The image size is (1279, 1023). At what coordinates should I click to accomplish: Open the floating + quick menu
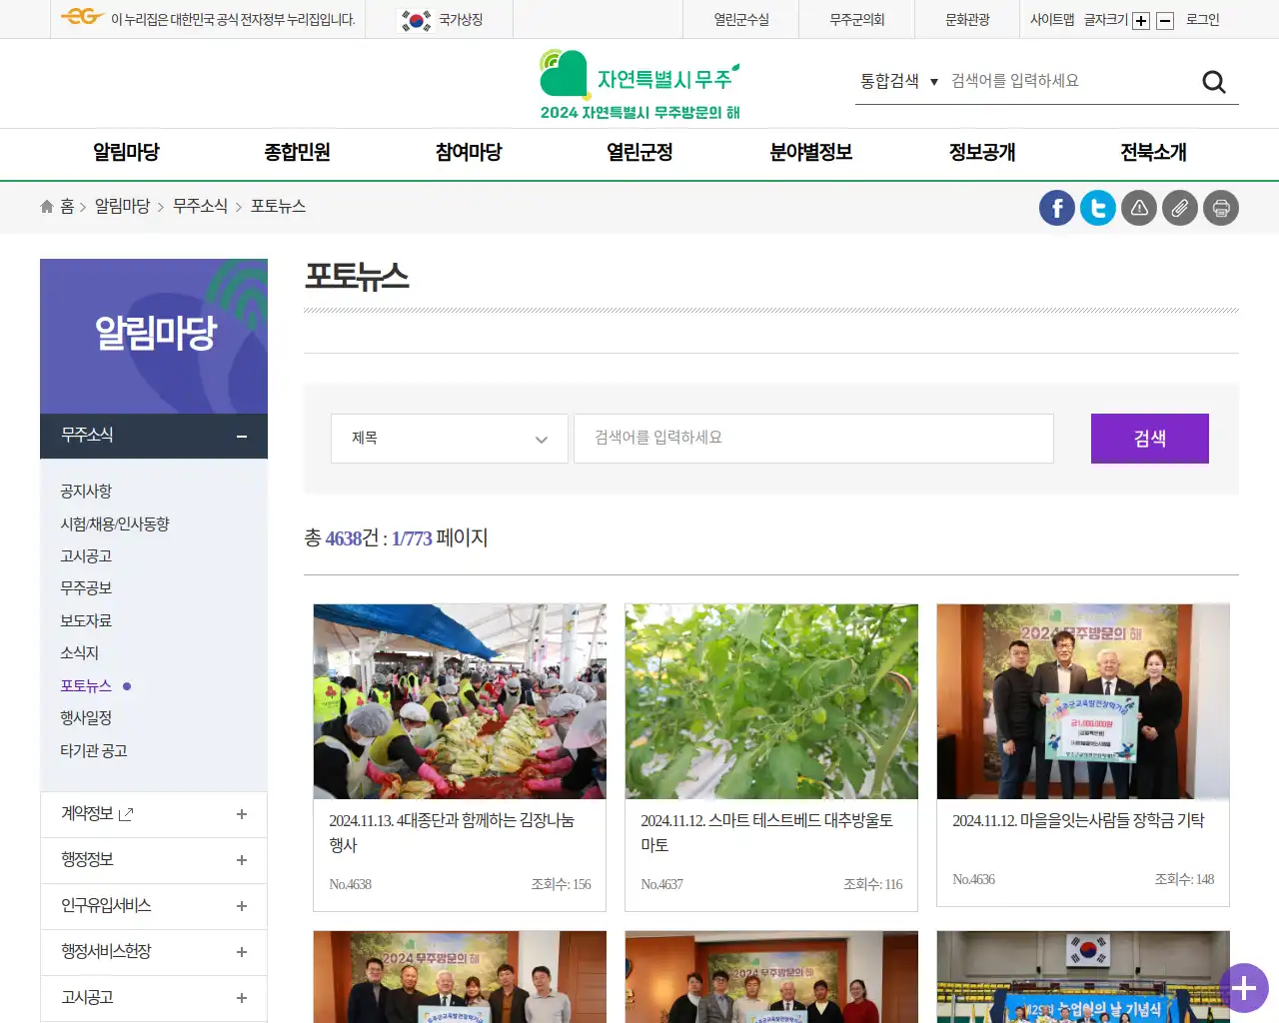1243,989
